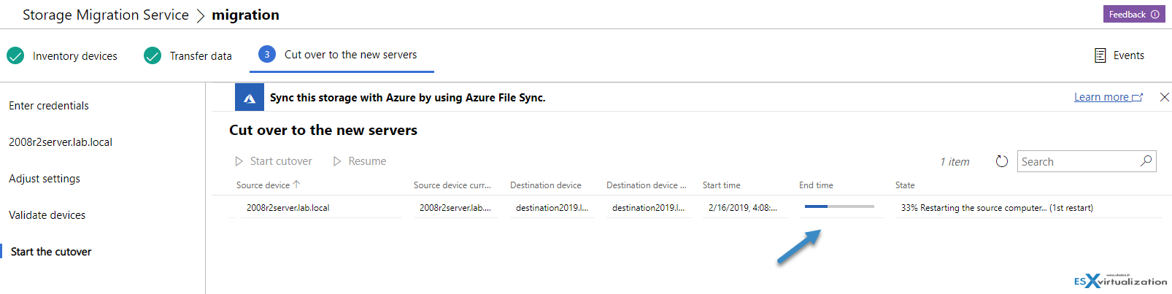
Task: Click the Resume play icon
Action: (337, 161)
